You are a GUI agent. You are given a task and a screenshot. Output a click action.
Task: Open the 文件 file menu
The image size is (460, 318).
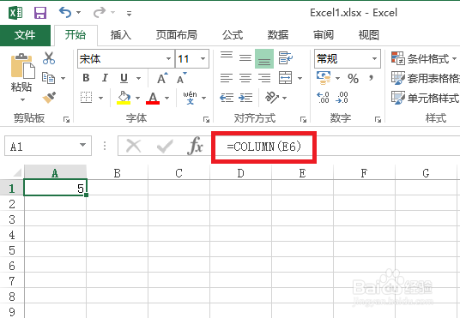click(25, 35)
